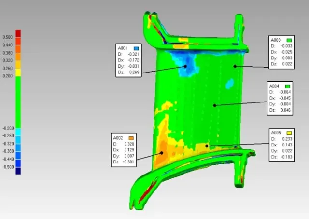Select the yellow legend segment near 0.200
309x219 pixels.
[x=18, y=73]
